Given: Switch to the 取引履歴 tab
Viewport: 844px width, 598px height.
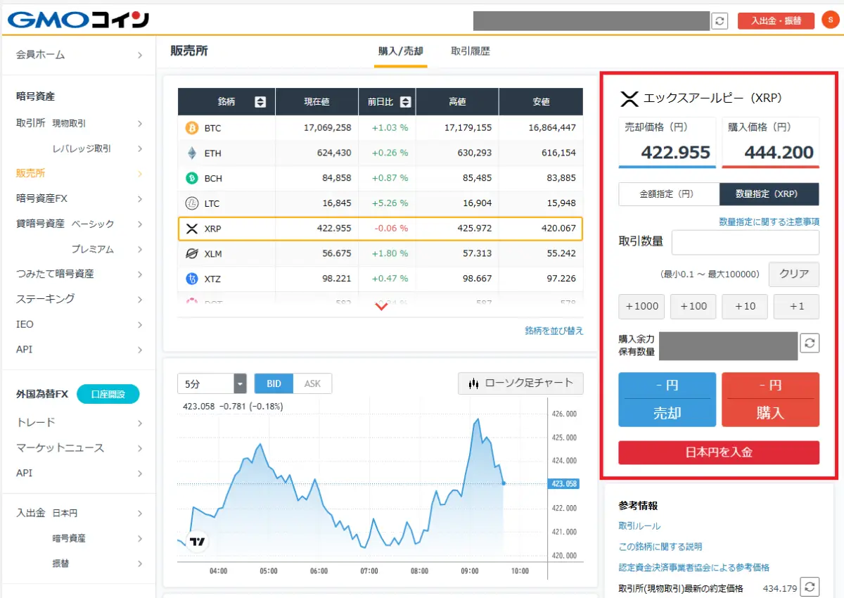Looking at the screenshot, I should 471,51.
